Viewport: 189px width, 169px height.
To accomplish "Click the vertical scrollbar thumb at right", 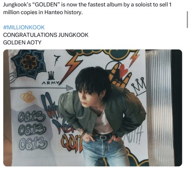I will pos(187,20).
